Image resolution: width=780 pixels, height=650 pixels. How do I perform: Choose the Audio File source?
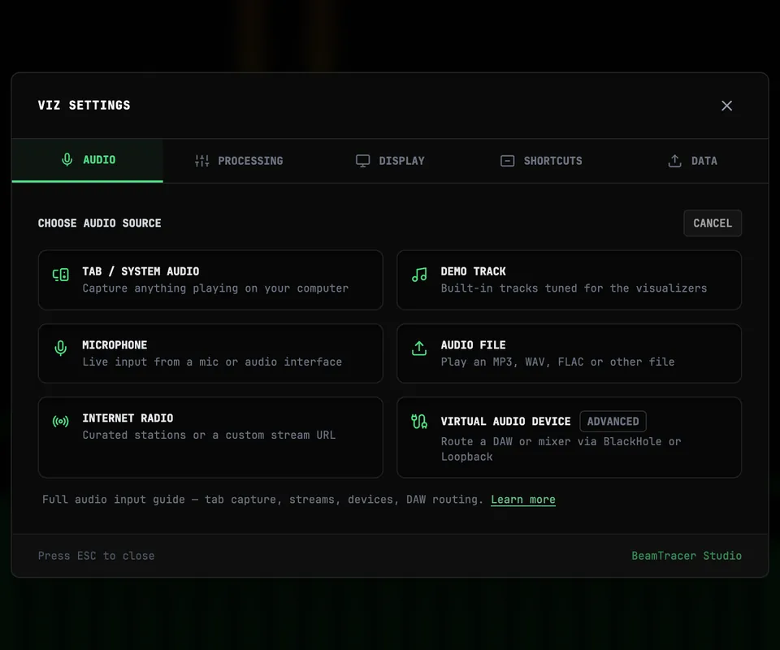pos(569,353)
